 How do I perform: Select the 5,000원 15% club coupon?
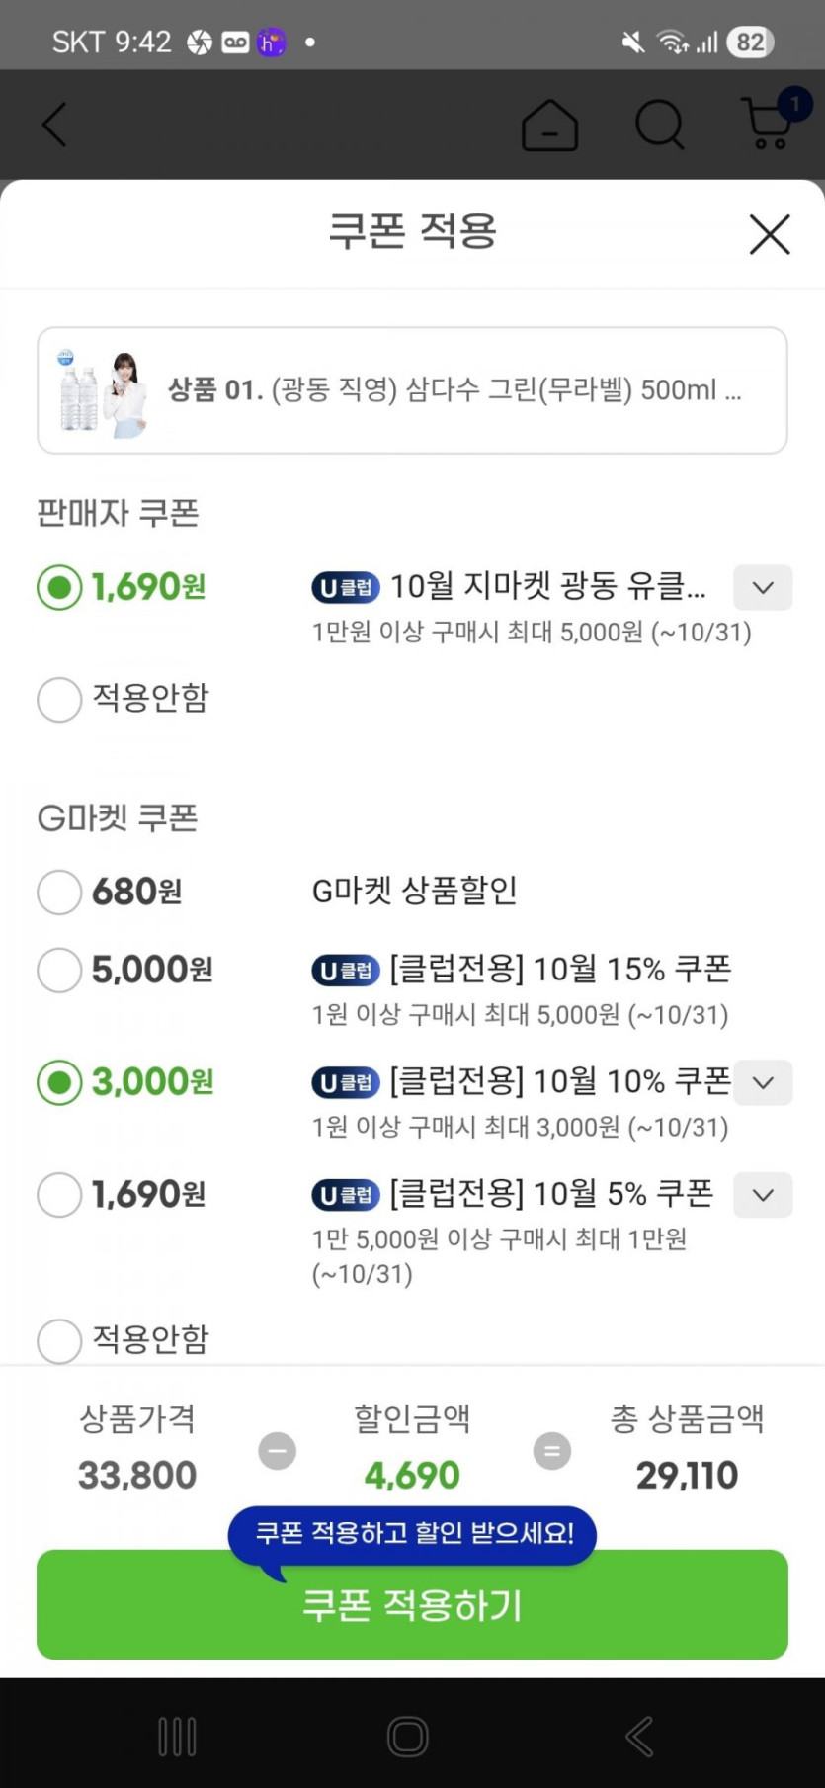click(59, 971)
